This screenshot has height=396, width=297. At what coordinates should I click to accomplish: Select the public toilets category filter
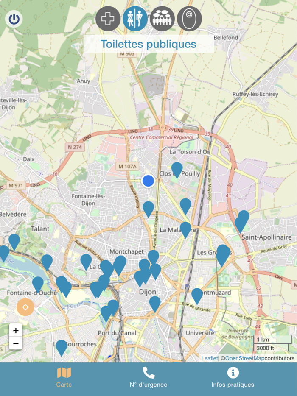click(x=135, y=19)
